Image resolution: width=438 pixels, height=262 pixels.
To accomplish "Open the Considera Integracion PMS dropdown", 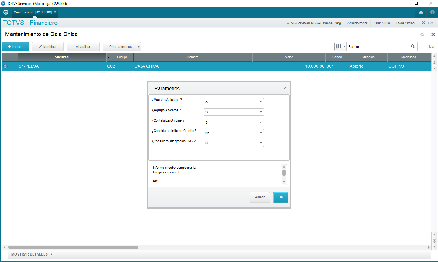I will pos(260,143).
